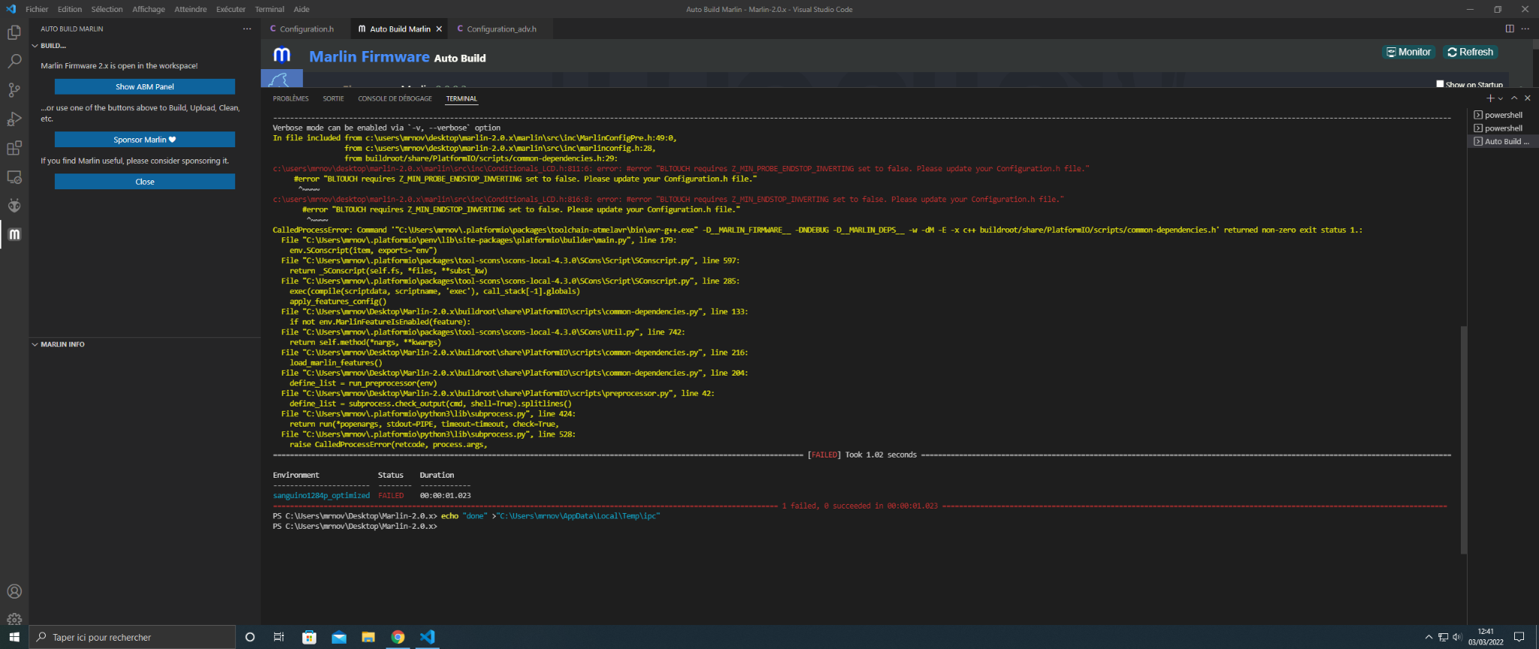Open the Explorer view in activity bar
The width and height of the screenshot is (1539, 649).
(14, 32)
